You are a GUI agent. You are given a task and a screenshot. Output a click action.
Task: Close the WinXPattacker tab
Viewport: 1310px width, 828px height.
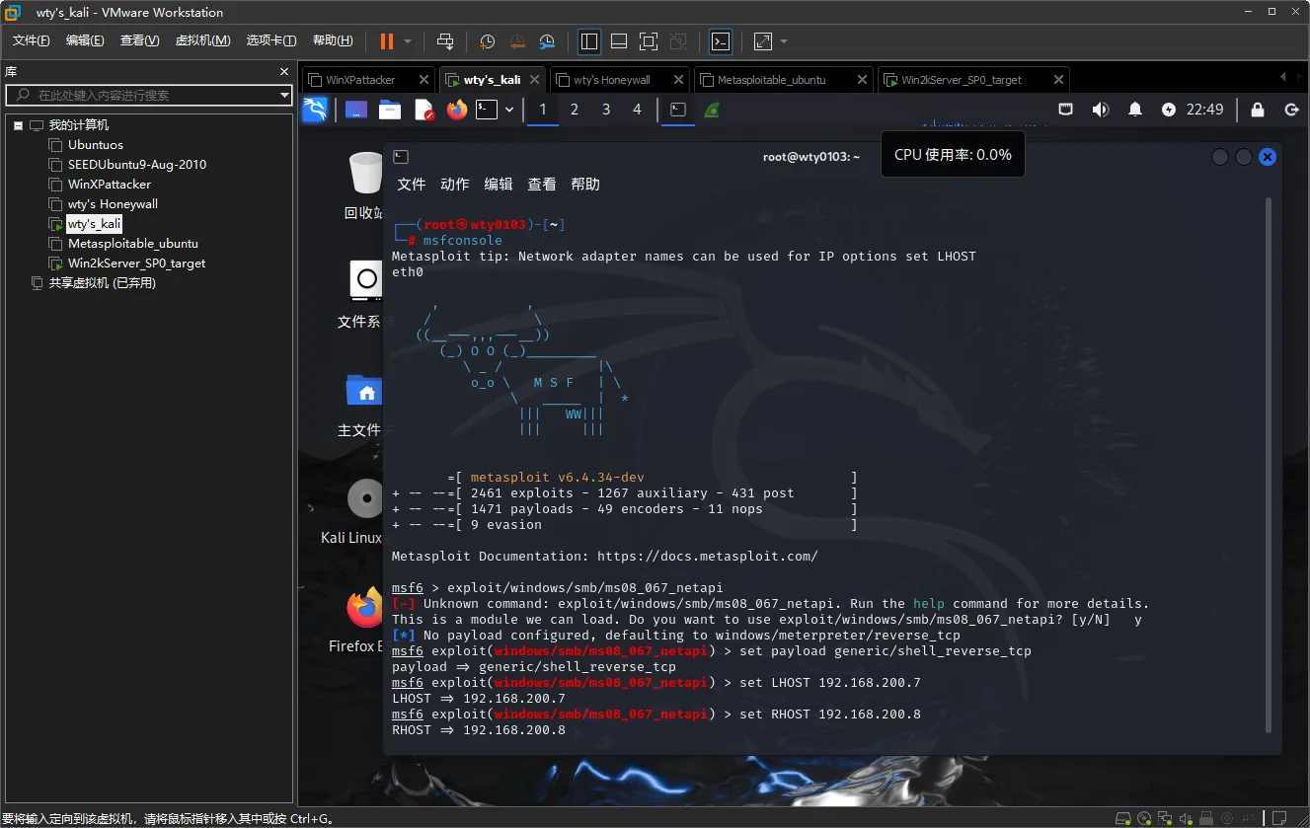424,80
